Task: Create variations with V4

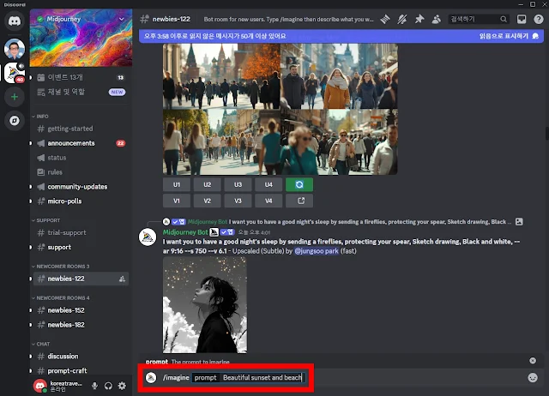Action: point(268,201)
